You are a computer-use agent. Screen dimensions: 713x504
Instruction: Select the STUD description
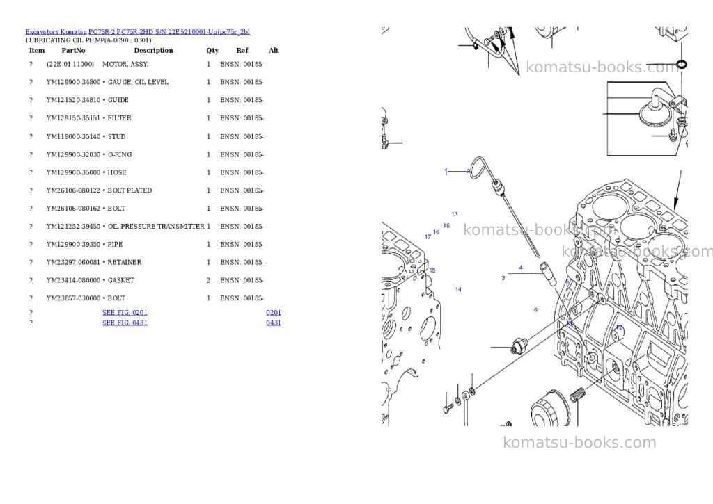116,137
